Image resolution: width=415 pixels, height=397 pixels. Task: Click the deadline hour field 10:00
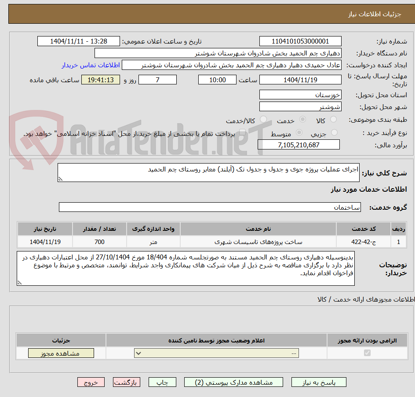(x=217, y=80)
